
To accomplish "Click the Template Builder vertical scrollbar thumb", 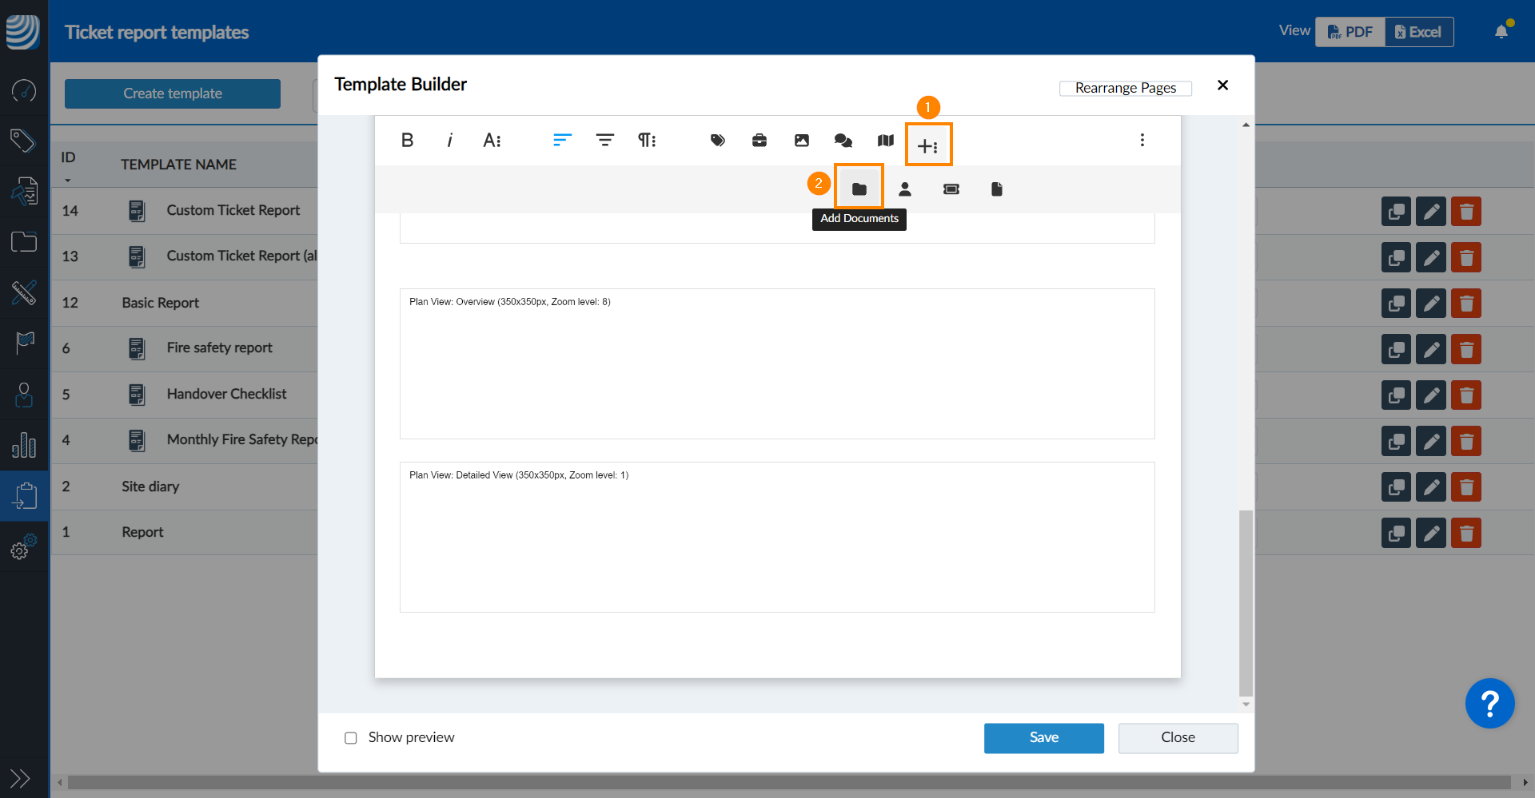I will point(1246,603).
